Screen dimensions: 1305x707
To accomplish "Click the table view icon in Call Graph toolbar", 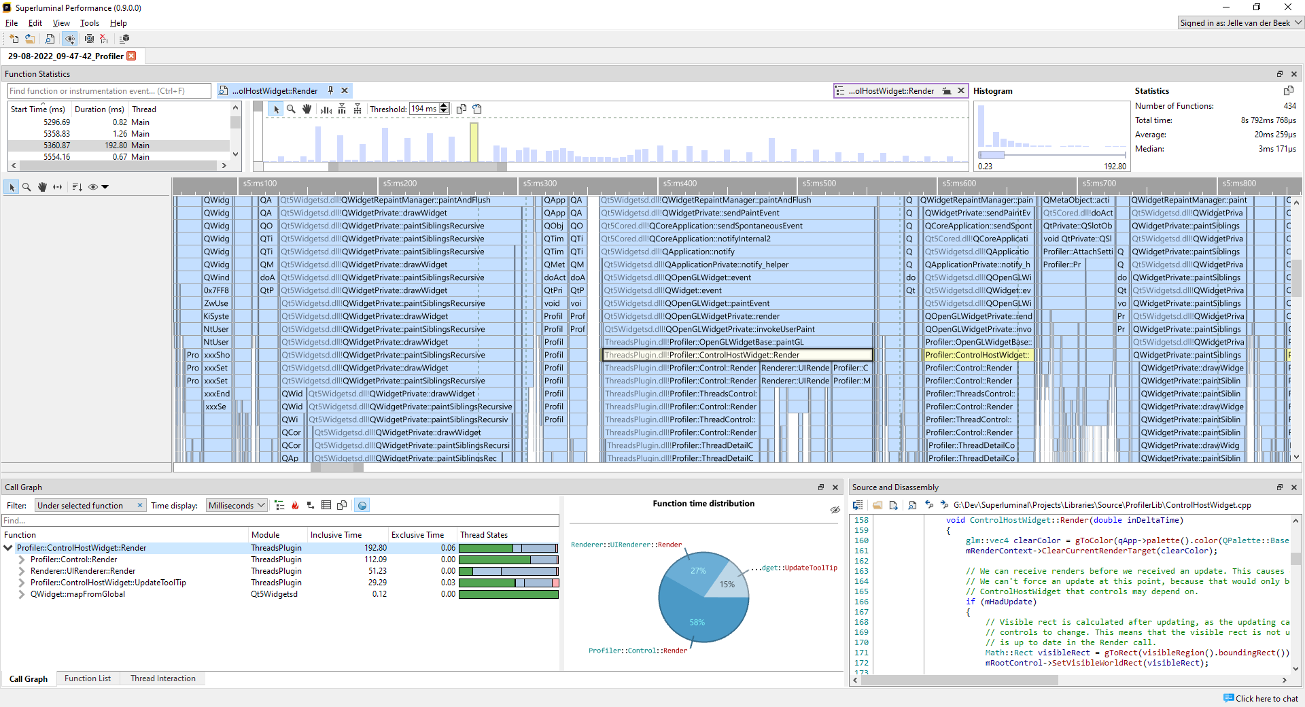I will [326, 505].
